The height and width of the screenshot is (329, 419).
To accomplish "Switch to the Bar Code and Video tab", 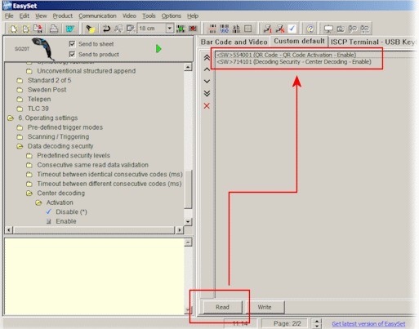I will (x=234, y=42).
